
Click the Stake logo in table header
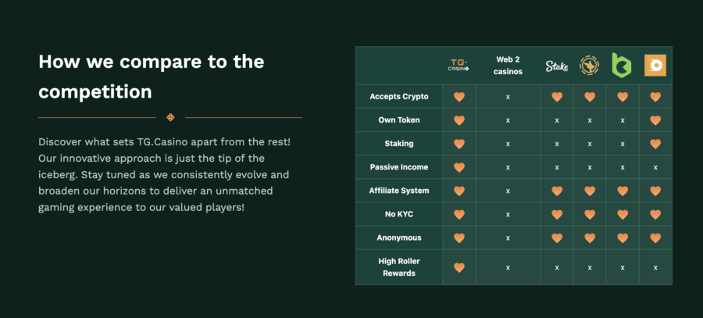tap(557, 66)
